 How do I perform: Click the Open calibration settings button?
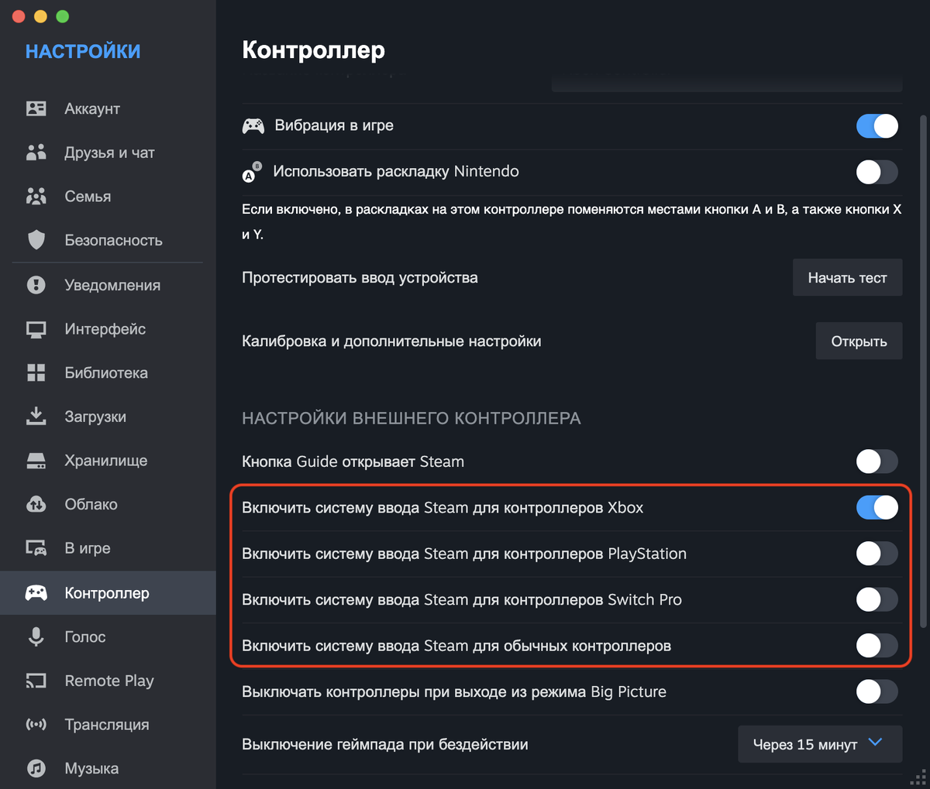click(859, 341)
